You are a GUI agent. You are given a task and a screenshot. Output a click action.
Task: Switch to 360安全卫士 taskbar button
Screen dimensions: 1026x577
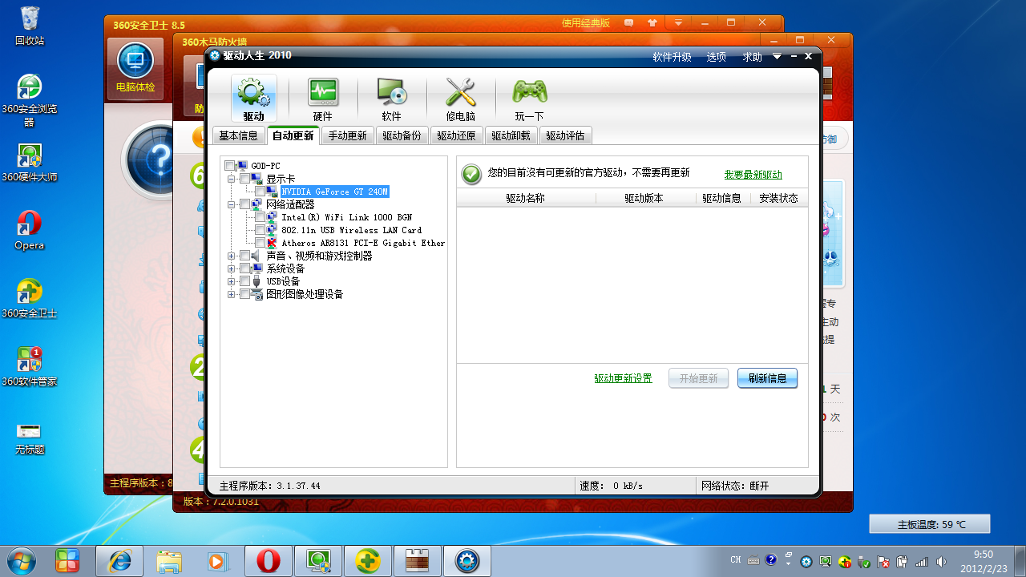(x=368, y=561)
